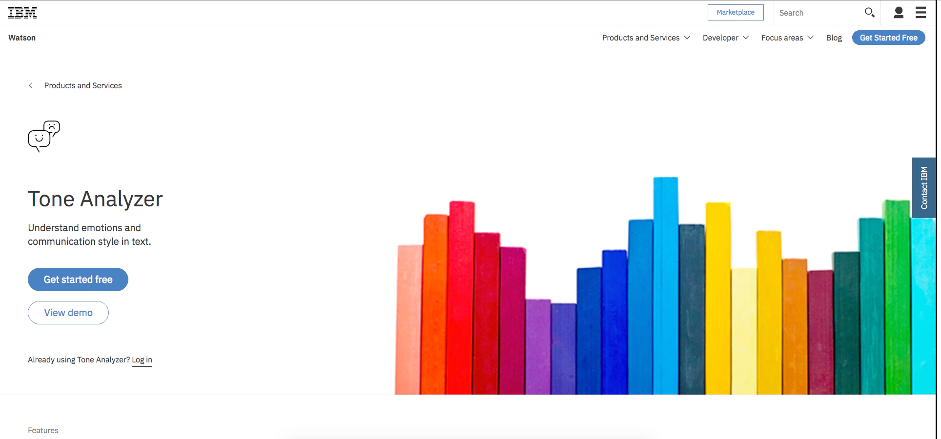Go back to Products and Services breadcrumb
941x439 pixels.
pyautogui.click(x=83, y=85)
